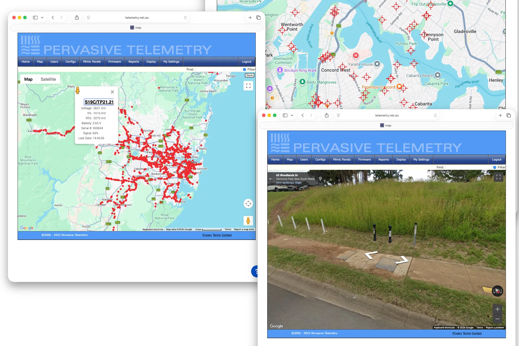The height and width of the screenshot is (346, 519).
Task: Open Map menu in left telemetry page
Action: 40,62
